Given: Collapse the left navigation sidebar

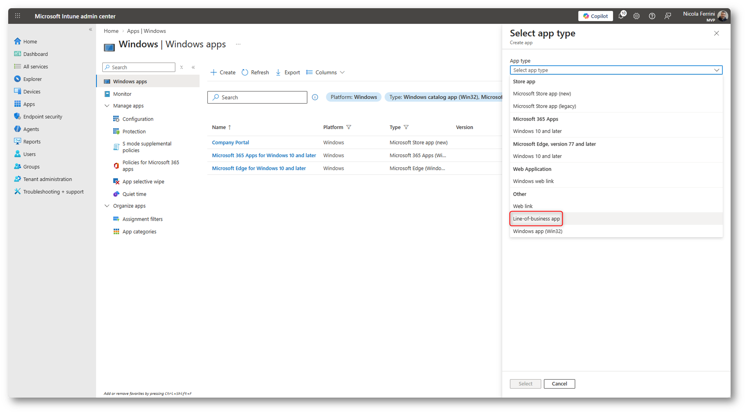Looking at the screenshot, I should (91, 30).
